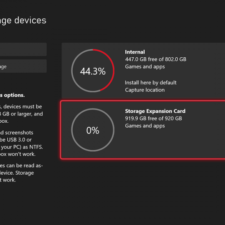
Task: Click 'Games and apps' under Storage Expansion Card
Action: pyautogui.click(x=145, y=126)
